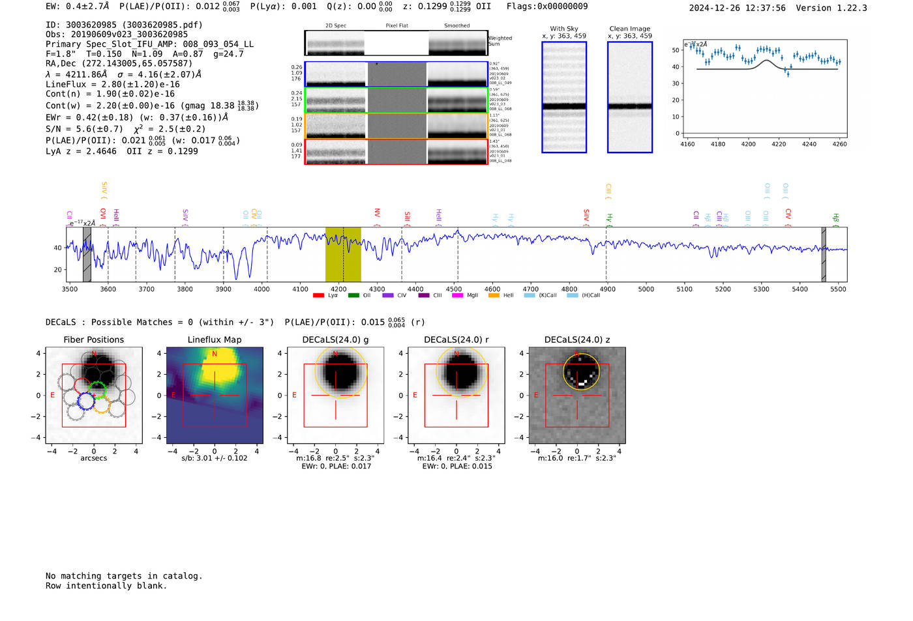This screenshot has width=913, height=621.
Task: Click the red dashed fiber circle
Action: point(83,386)
